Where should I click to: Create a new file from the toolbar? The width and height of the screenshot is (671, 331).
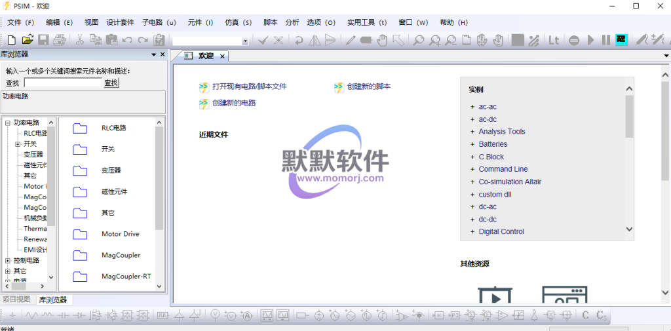12,40
